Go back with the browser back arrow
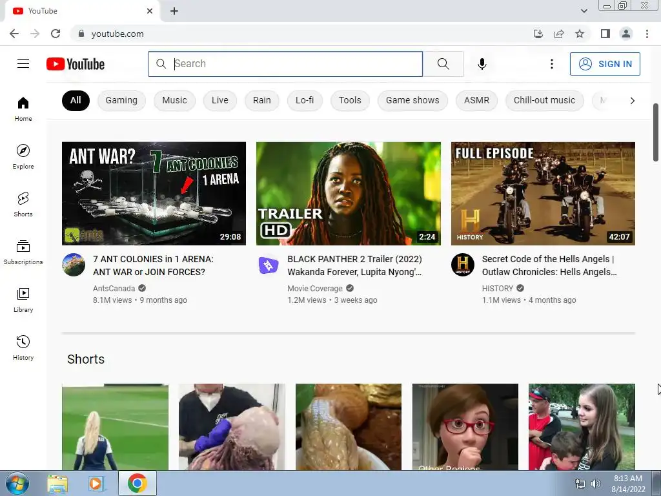 (x=14, y=34)
